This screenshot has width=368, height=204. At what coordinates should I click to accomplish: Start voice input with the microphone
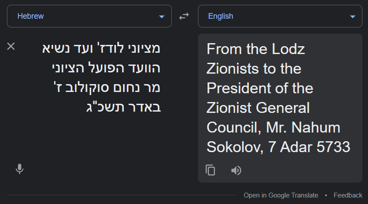[x=20, y=169]
